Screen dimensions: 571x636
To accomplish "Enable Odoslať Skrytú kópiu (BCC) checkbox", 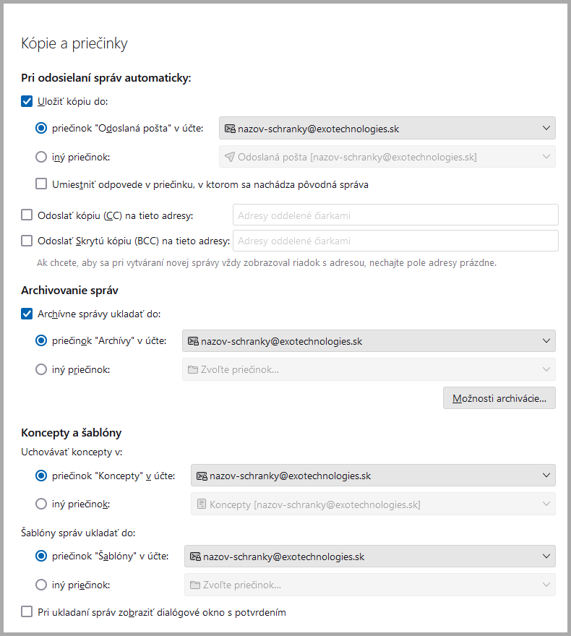I will [x=27, y=241].
